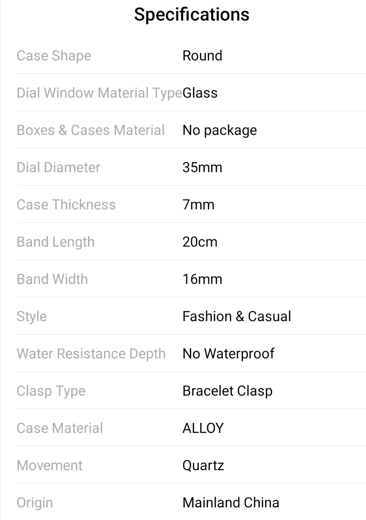The width and height of the screenshot is (366, 520).
Task: Click the 7mm value
Action: click(198, 205)
